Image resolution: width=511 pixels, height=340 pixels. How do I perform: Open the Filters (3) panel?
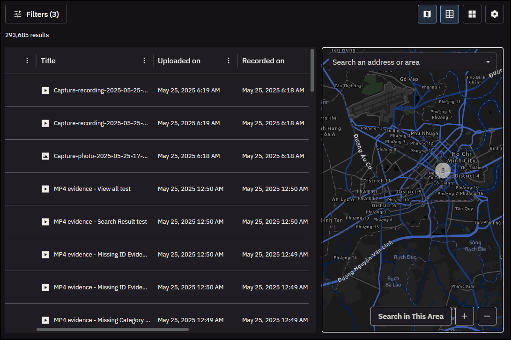coord(36,14)
